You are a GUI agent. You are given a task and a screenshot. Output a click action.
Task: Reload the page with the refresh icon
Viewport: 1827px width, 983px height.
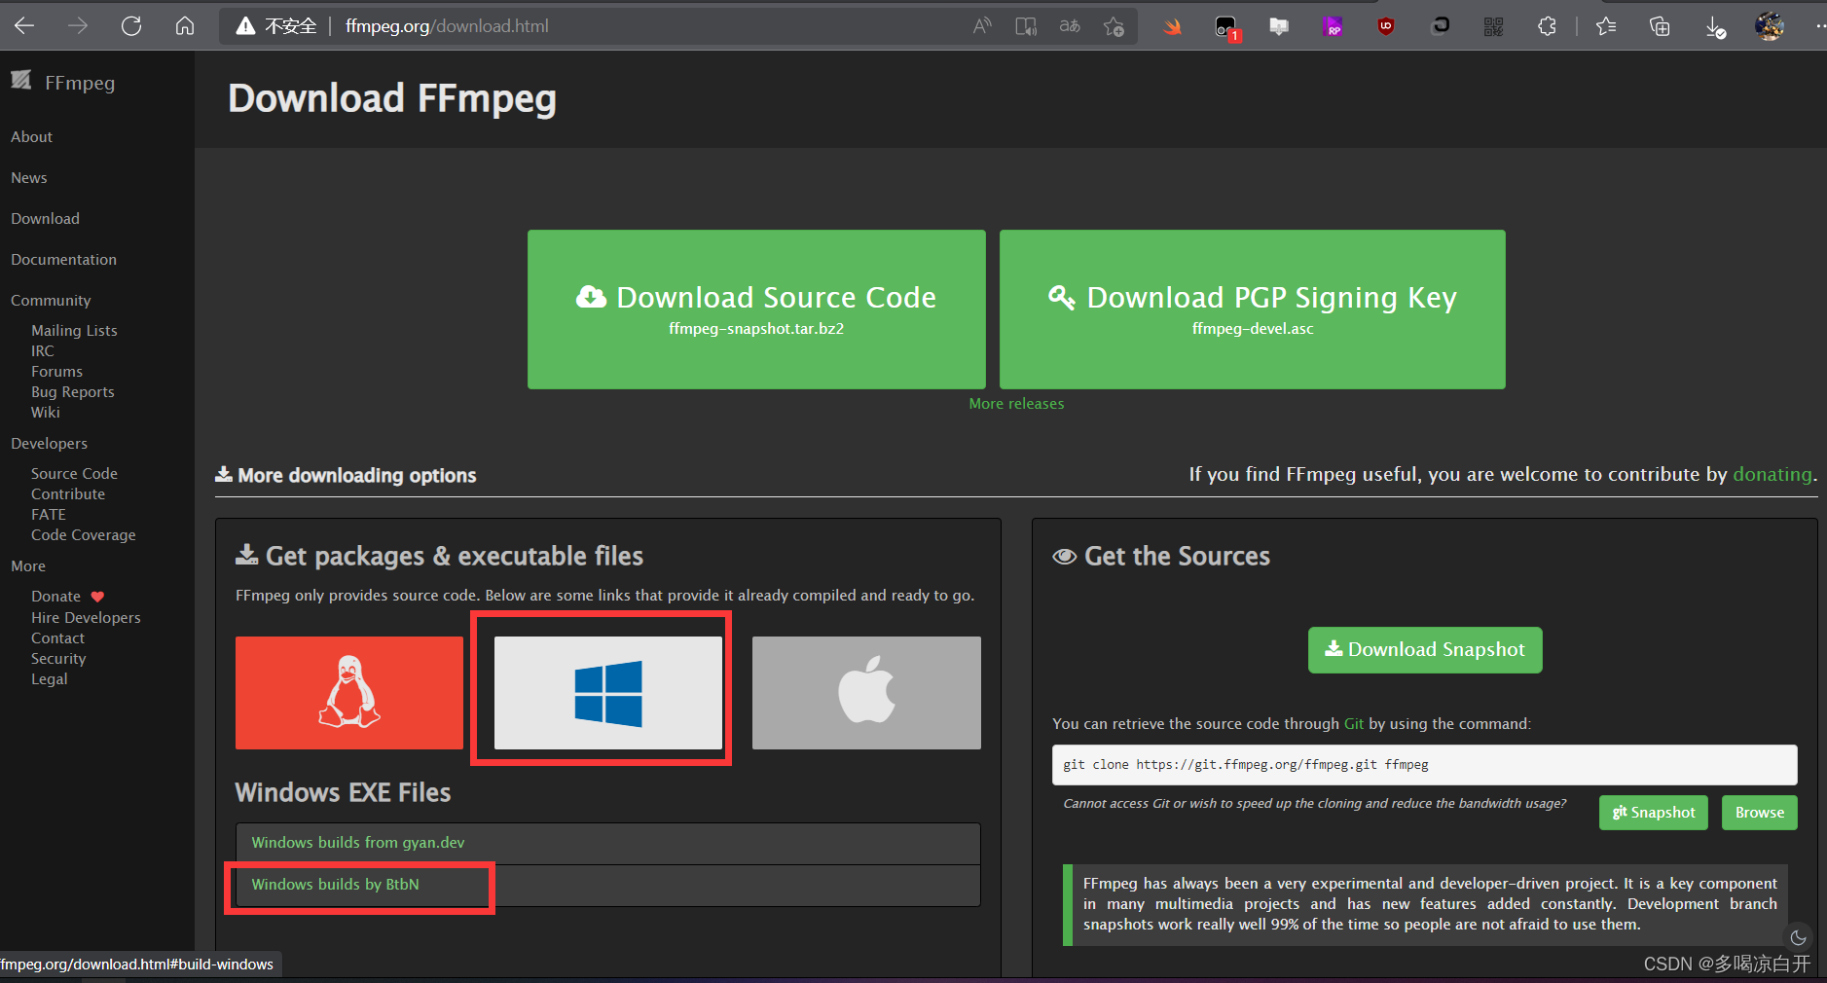(131, 26)
